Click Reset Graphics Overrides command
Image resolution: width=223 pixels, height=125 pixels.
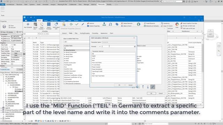click(189, 23)
